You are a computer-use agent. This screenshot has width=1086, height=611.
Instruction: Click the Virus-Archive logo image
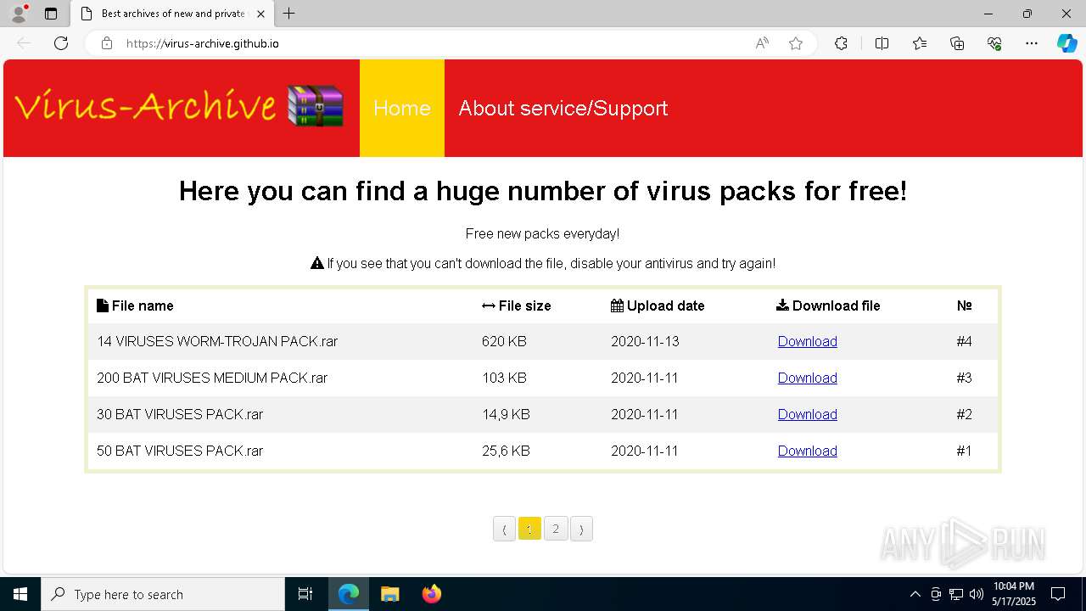[x=179, y=106]
